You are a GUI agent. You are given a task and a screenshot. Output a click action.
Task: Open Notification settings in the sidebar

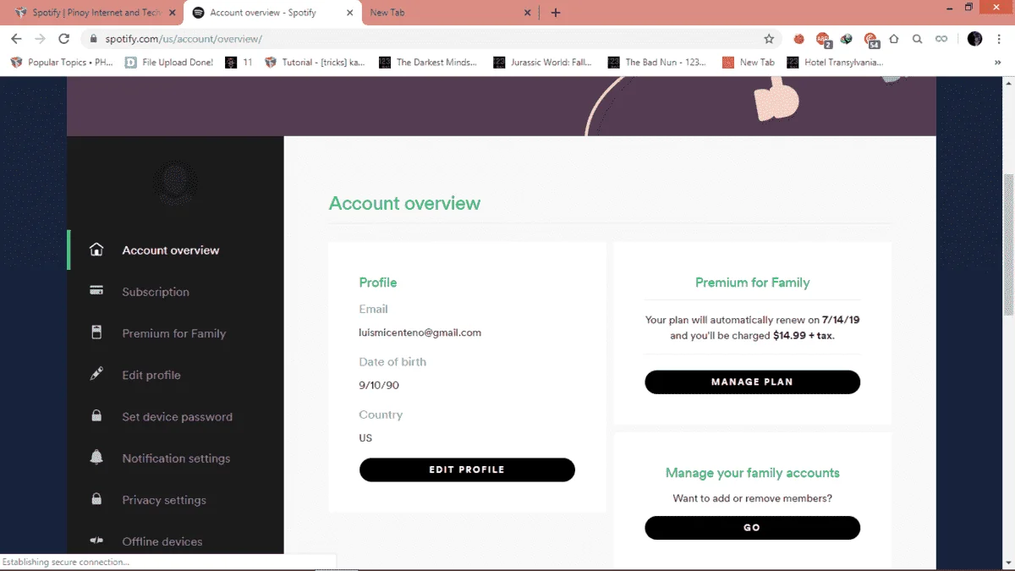pos(176,458)
